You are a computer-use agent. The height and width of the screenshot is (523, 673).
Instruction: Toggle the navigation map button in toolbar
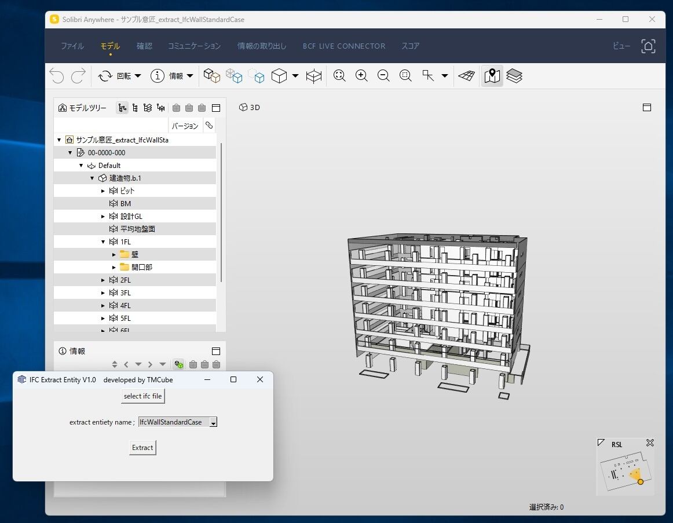tap(492, 76)
